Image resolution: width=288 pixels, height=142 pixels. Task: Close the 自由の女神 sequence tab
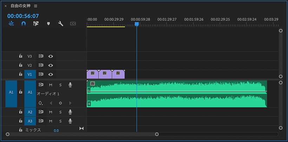tap(6, 6)
